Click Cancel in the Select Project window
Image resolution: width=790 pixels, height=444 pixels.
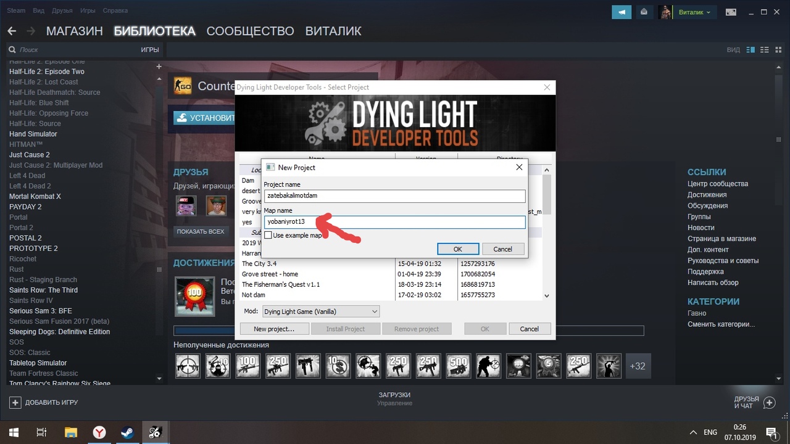(529, 329)
